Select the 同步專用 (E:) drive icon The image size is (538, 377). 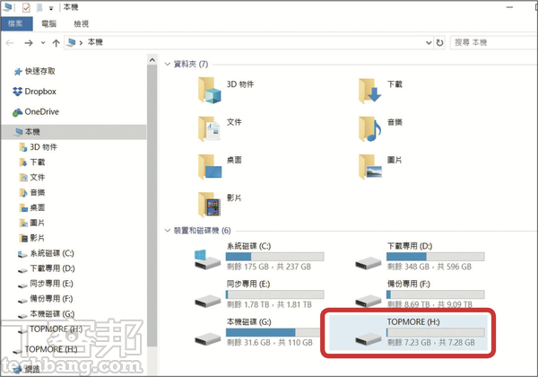point(208,301)
